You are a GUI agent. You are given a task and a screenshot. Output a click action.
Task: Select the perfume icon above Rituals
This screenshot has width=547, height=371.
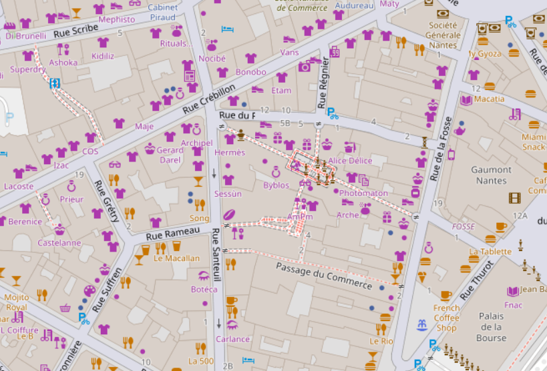click(176, 31)
